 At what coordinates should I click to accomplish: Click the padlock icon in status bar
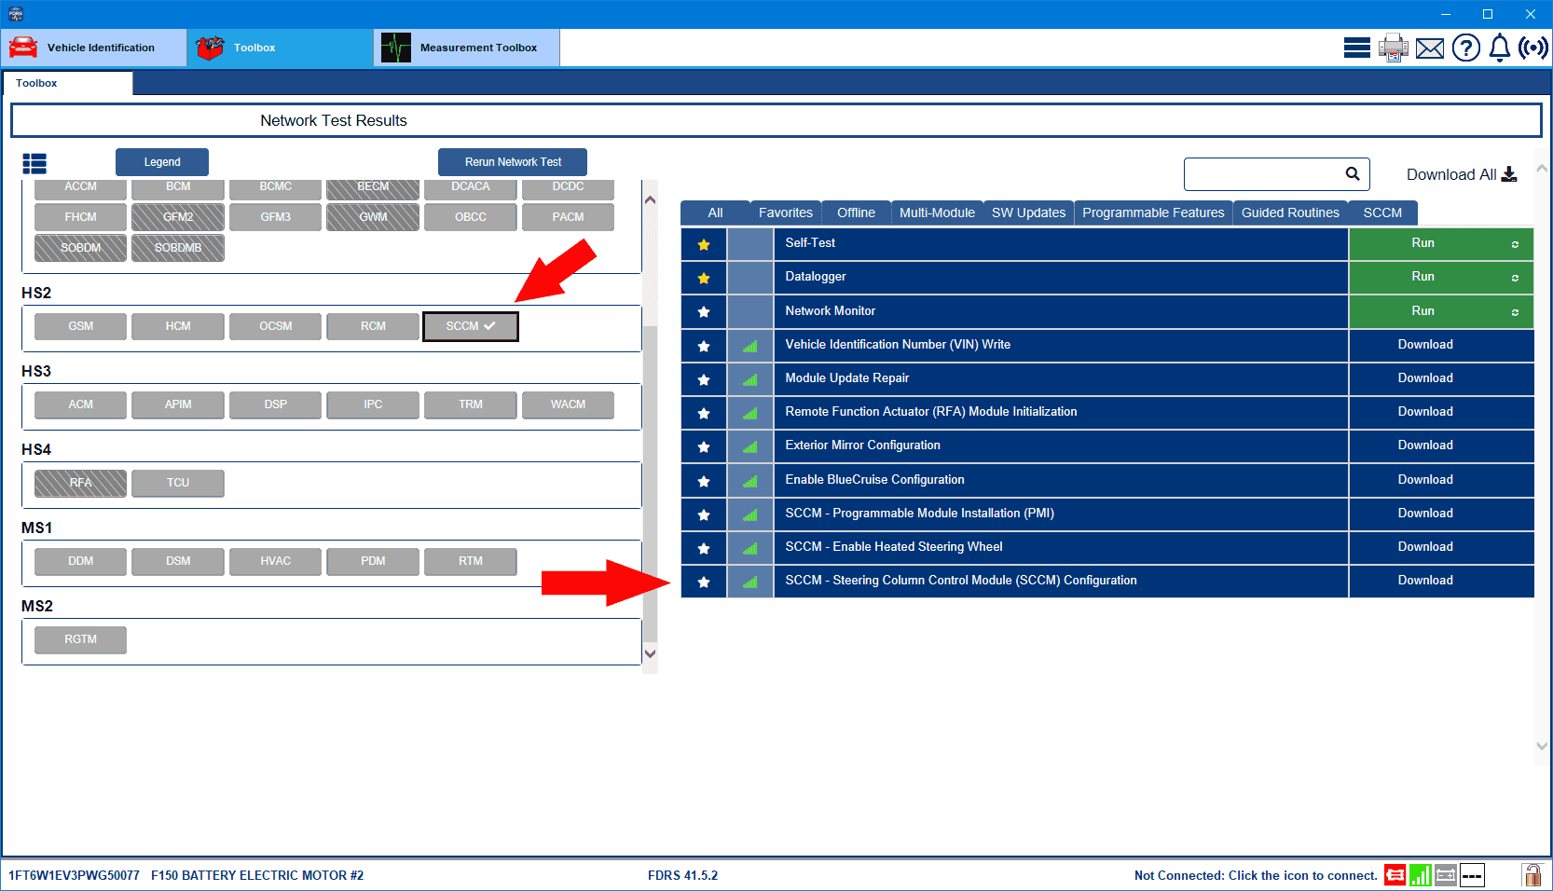(x=1532, y=874)
